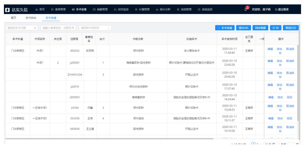
Task: Expand the 请选择术间名称 dropdown
Action: point(95,28)
